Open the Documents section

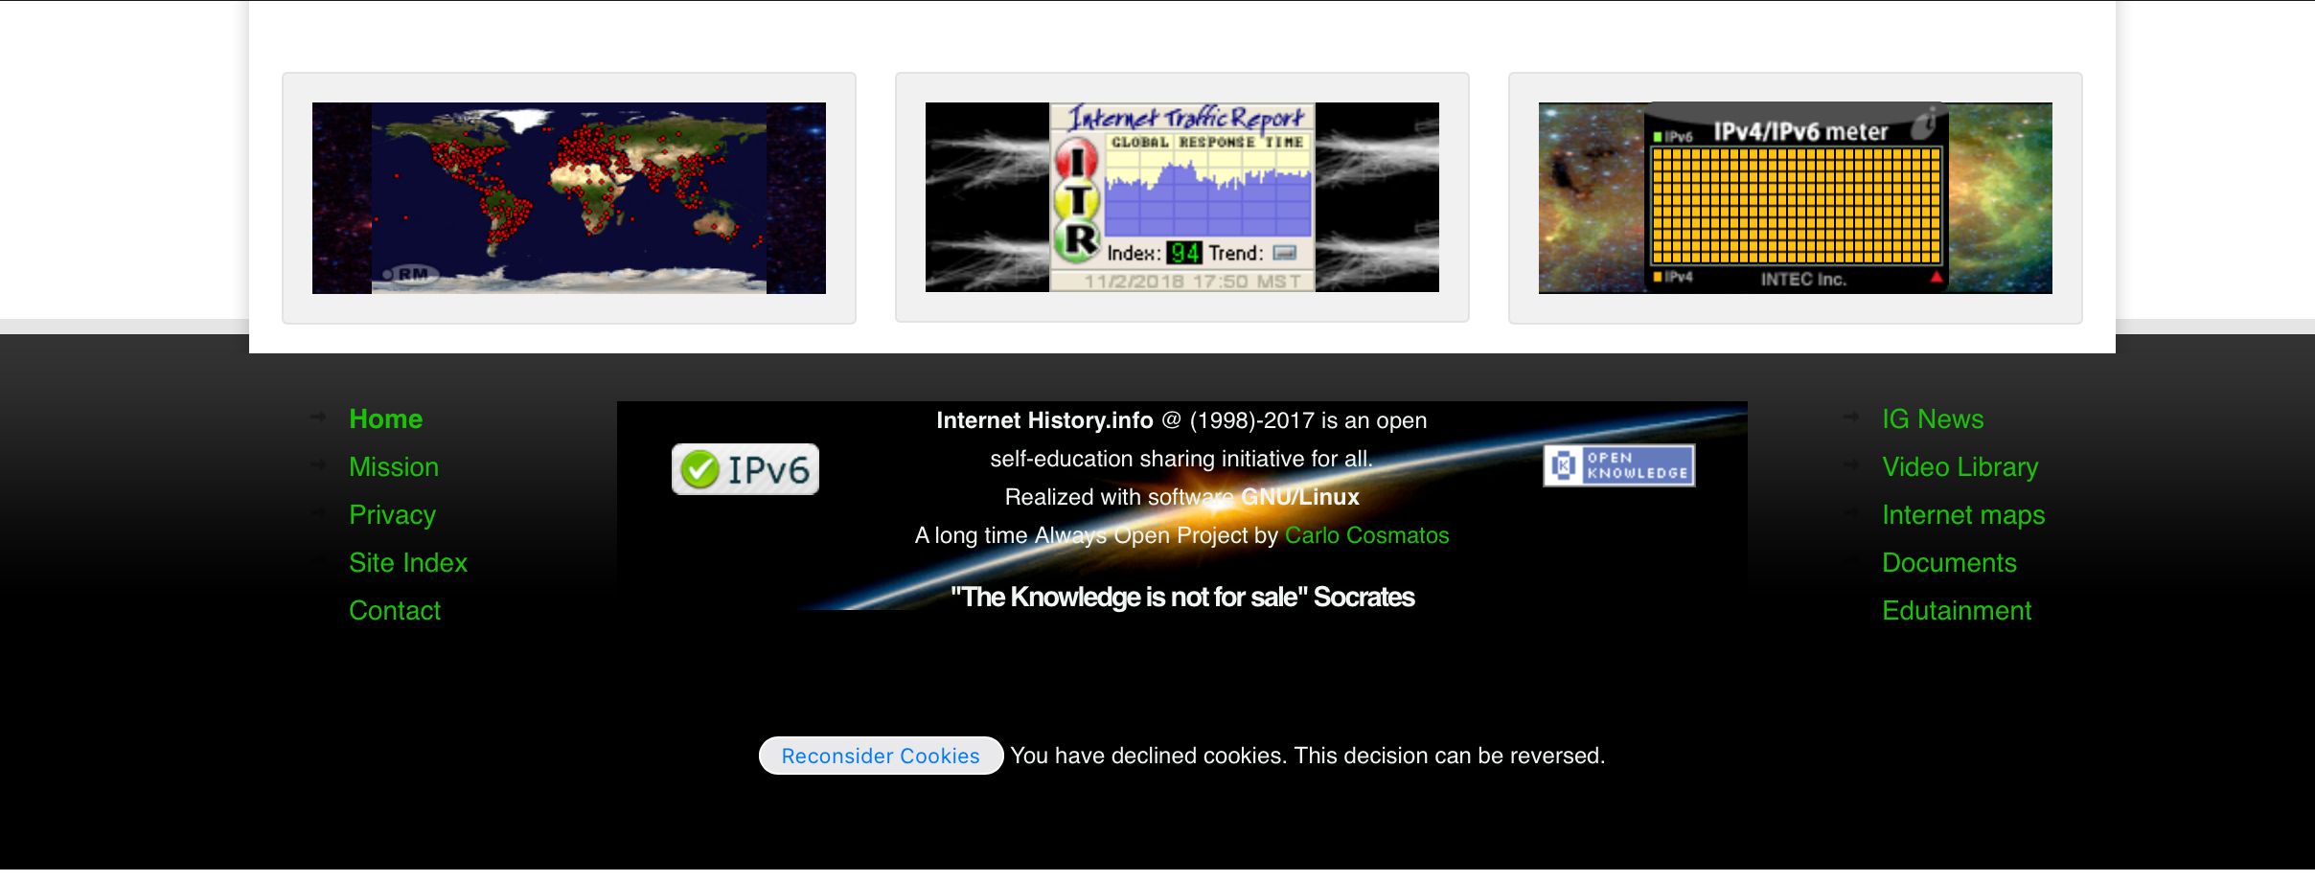pyautogui.click(x=1949, y=563)
